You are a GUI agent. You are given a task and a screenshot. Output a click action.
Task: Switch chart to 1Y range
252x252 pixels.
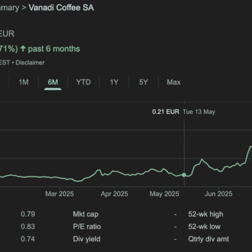tap(114, 82)
